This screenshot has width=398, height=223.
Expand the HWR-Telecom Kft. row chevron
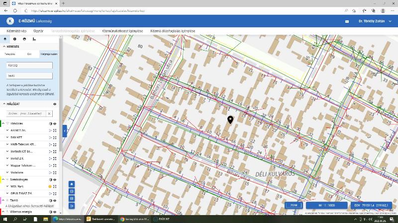pyautogui.click(x=7, y=144)
